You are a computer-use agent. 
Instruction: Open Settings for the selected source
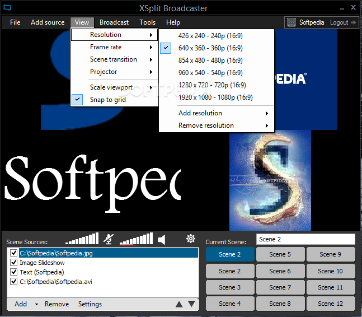coord(90,304)
